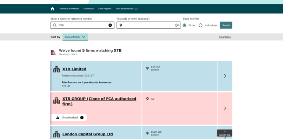Click the map pin icon beside E14 5AA
The height and width of the screenshot is (139, 283).
[x=147, y=68]
